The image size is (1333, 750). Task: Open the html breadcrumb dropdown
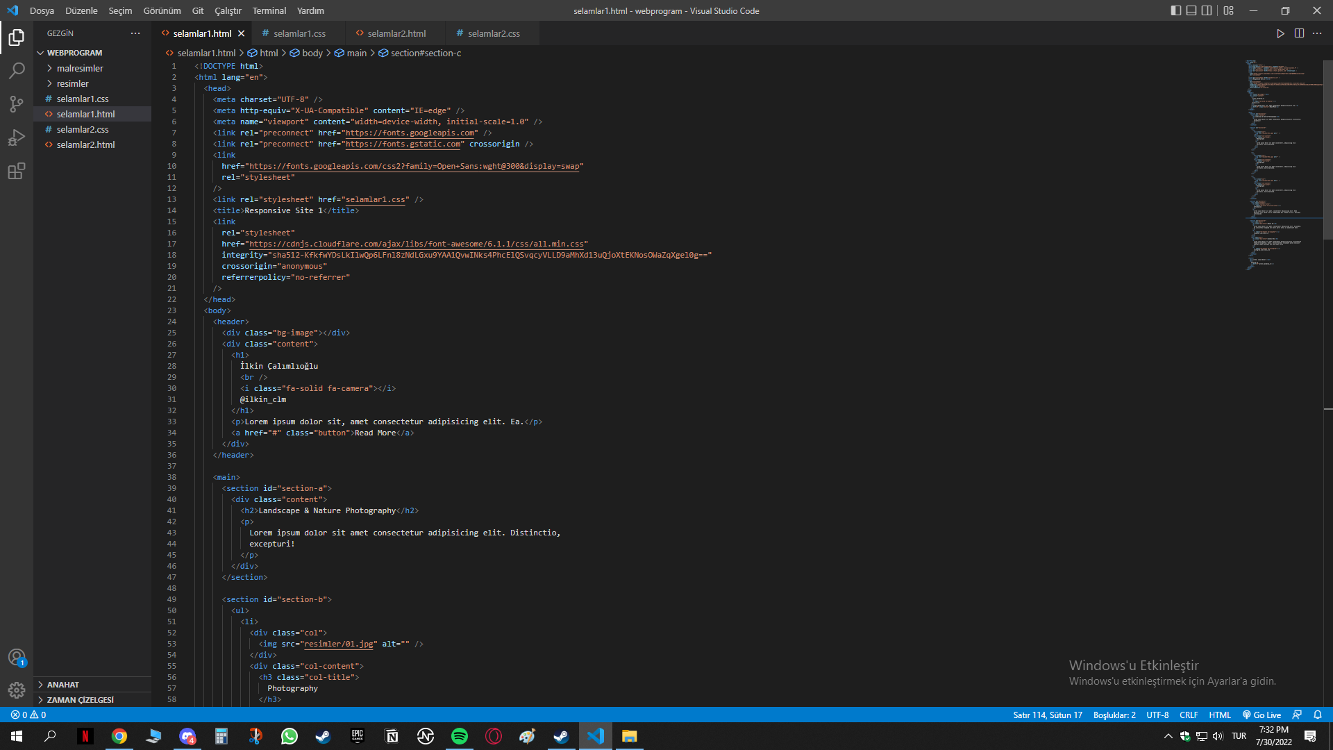pos(263,53)
